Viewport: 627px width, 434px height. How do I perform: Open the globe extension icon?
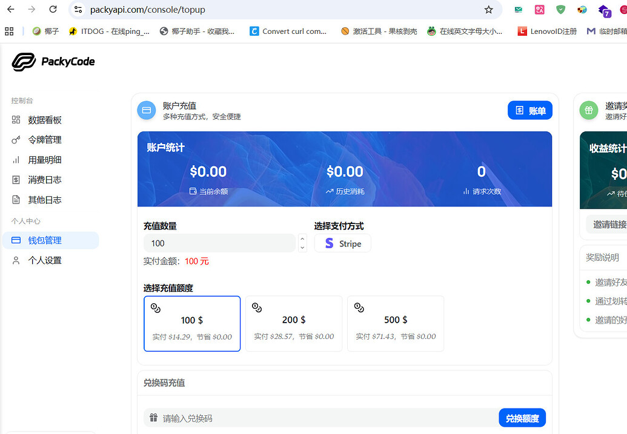(582, 10)
